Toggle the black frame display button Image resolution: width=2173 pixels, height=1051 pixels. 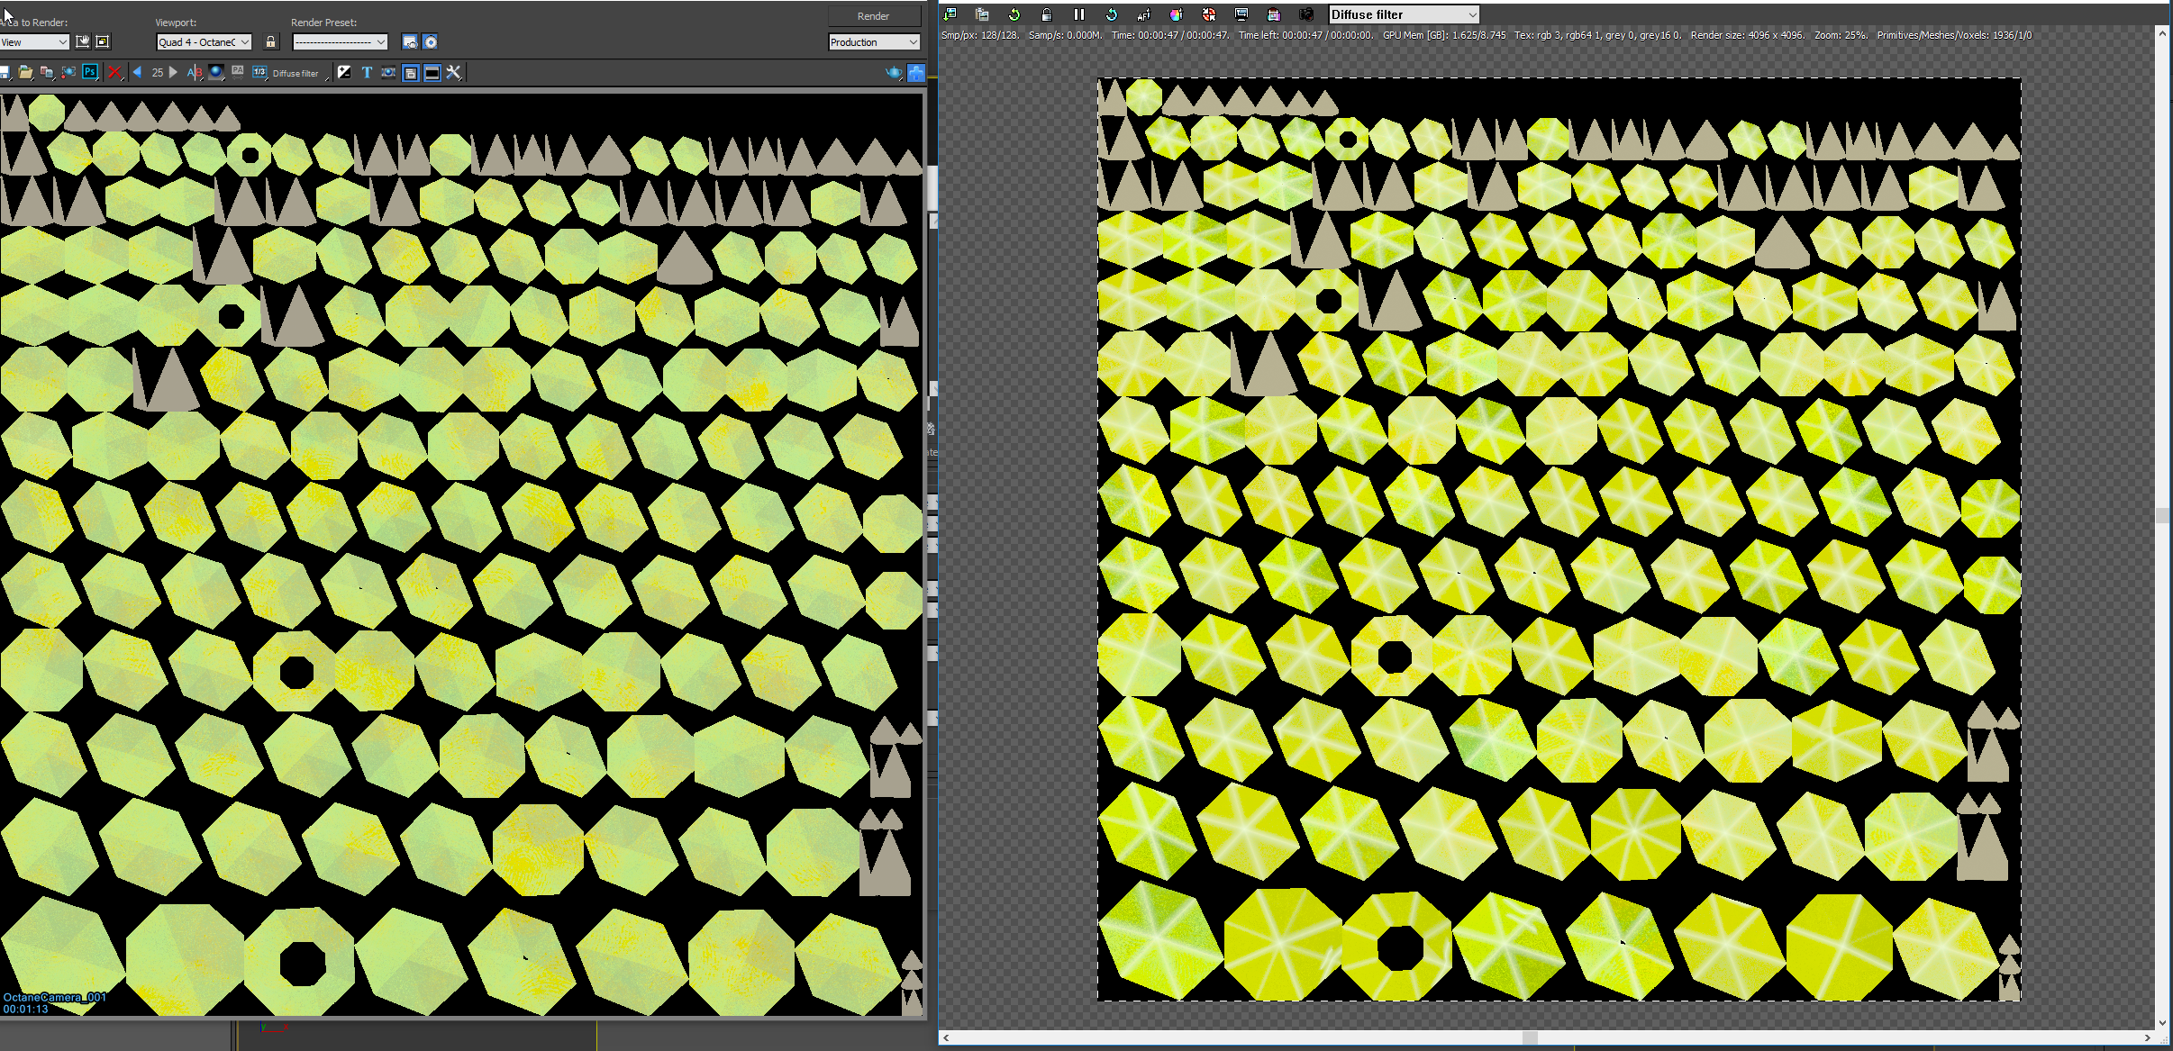[x=432, y=72]
